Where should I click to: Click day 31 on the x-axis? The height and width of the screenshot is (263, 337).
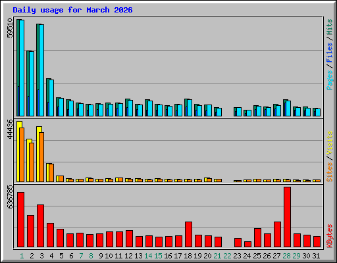point(316,256)
